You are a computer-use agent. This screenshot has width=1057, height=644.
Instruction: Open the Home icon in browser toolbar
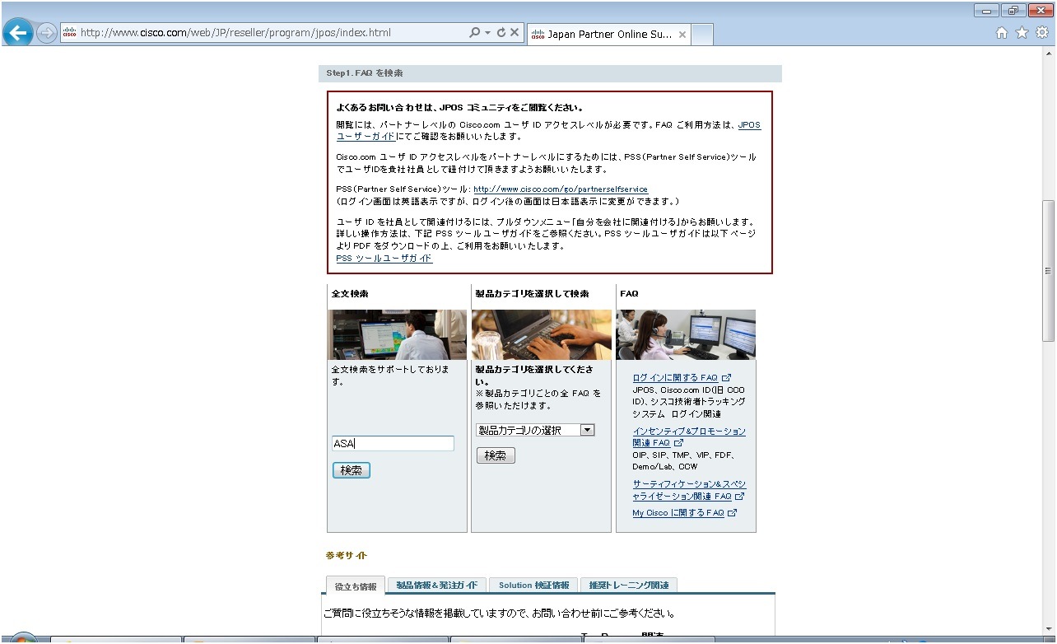pos(1002,33)
